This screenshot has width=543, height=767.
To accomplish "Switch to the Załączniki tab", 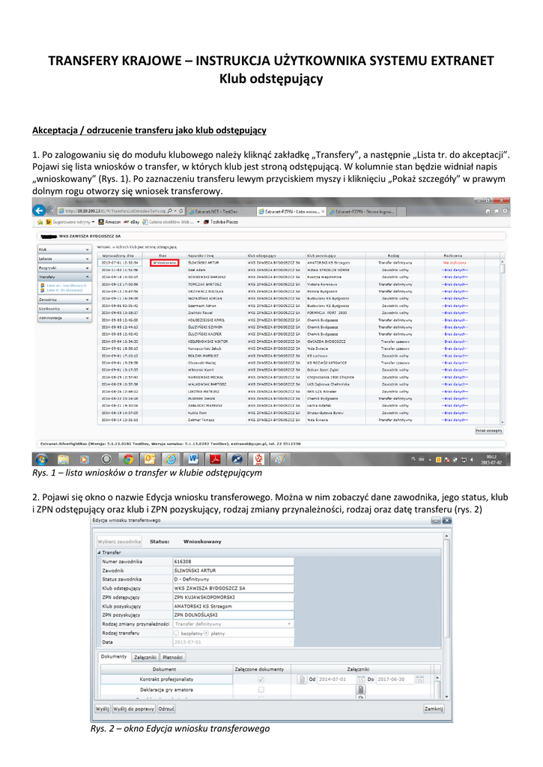I will click(x=145, y=657).
